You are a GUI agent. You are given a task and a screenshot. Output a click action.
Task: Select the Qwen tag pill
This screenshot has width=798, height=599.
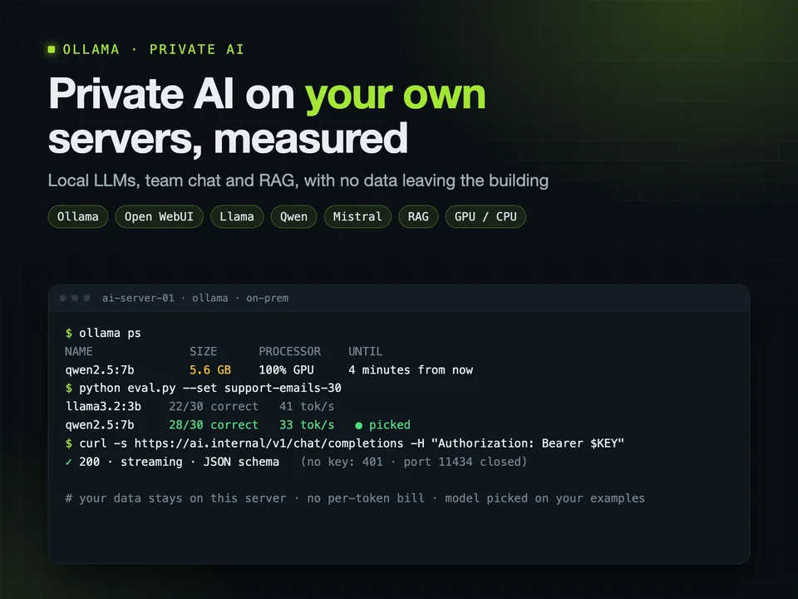(293, 216)
